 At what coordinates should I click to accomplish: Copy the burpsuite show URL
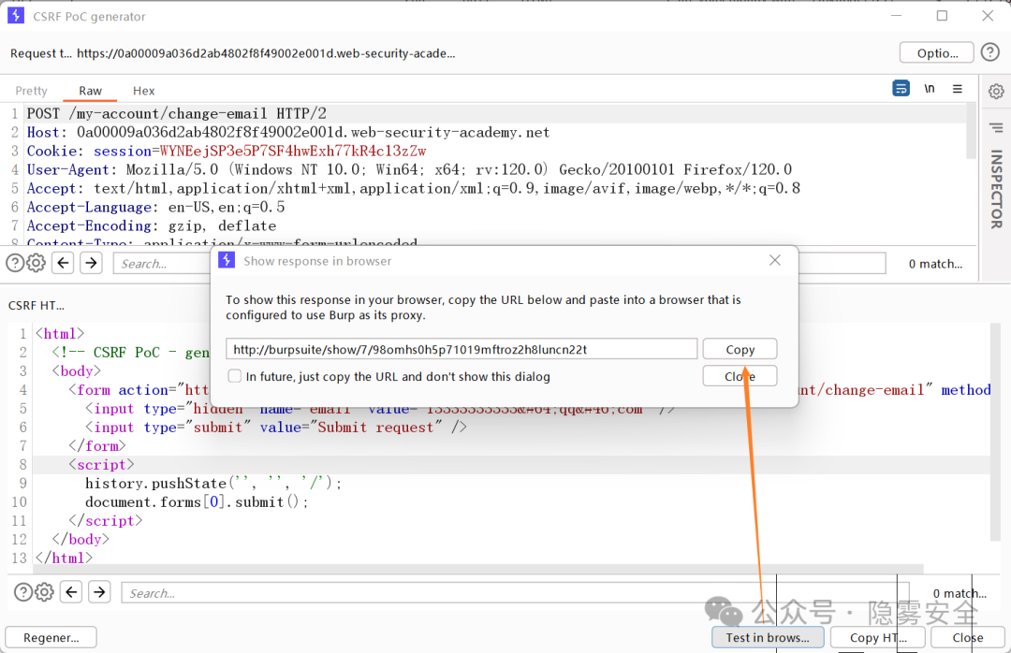click(x=740, y=349)
